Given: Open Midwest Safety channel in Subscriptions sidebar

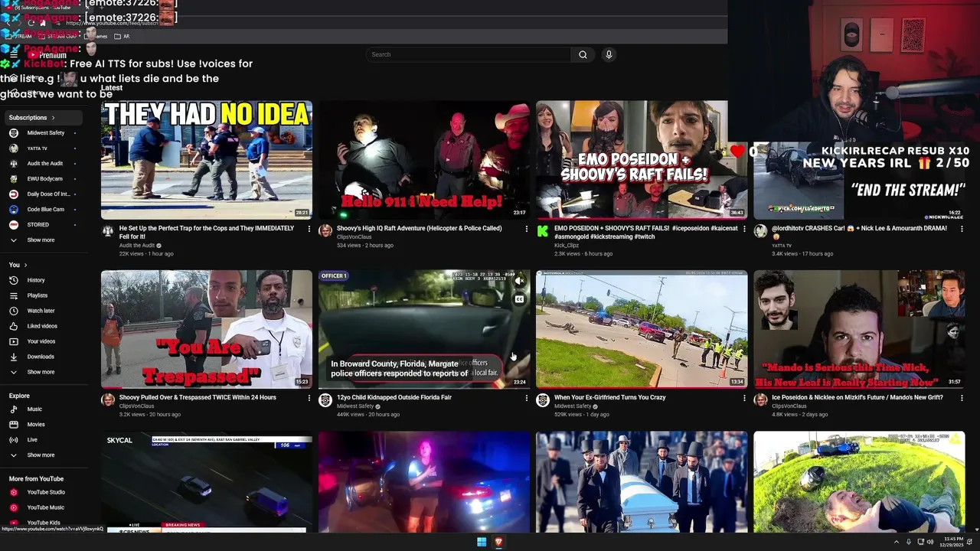Looking at the screenshot, I should [45, 133].
